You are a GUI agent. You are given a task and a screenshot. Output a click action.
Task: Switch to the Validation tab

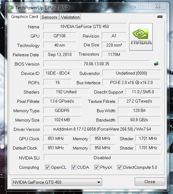pyautogui.click(x=70, y=17)
